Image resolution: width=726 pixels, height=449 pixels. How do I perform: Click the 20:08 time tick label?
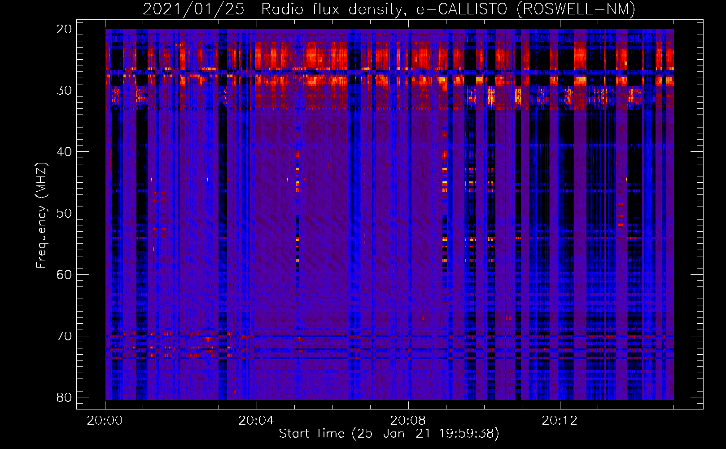[408, 421]
